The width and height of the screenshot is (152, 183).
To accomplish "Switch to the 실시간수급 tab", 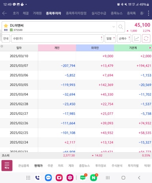I will [99, 13].
